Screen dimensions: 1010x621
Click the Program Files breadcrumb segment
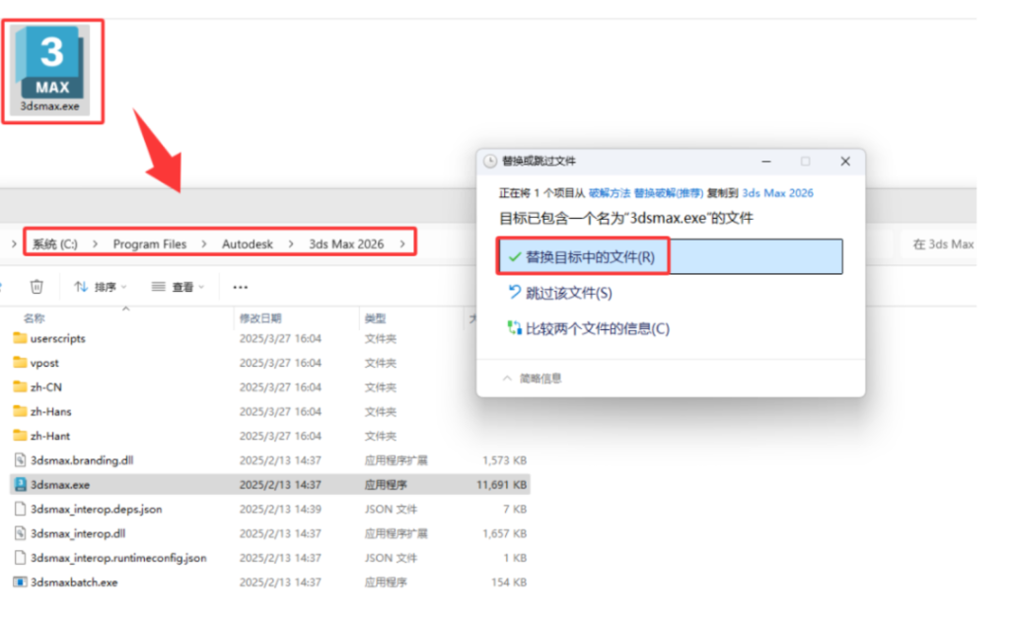(x=150, y=243)
